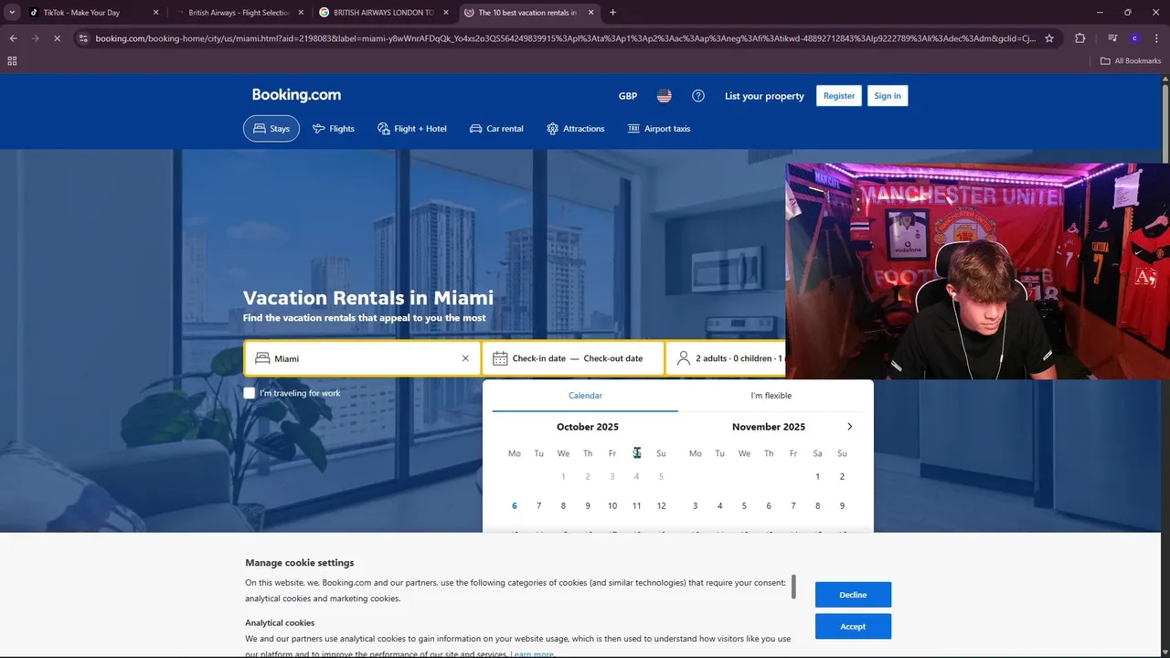This screenshot has width=1170, height=658.
Task: Select October 12 in calendar
Action: point(662,506)
